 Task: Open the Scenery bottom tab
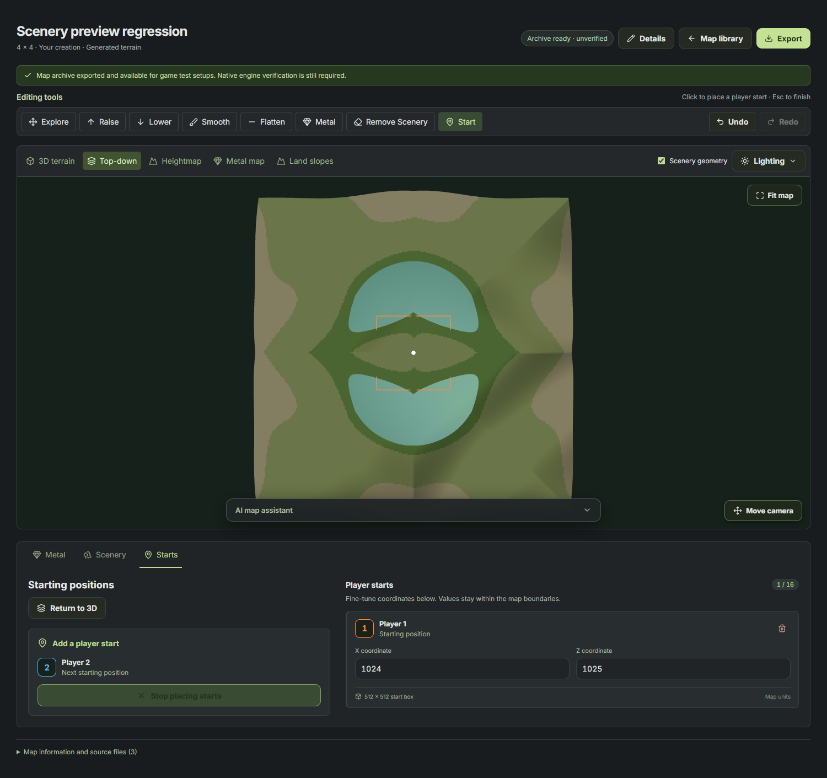click(105, 555)
